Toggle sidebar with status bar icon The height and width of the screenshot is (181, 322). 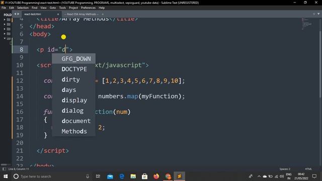pos(4,169)
